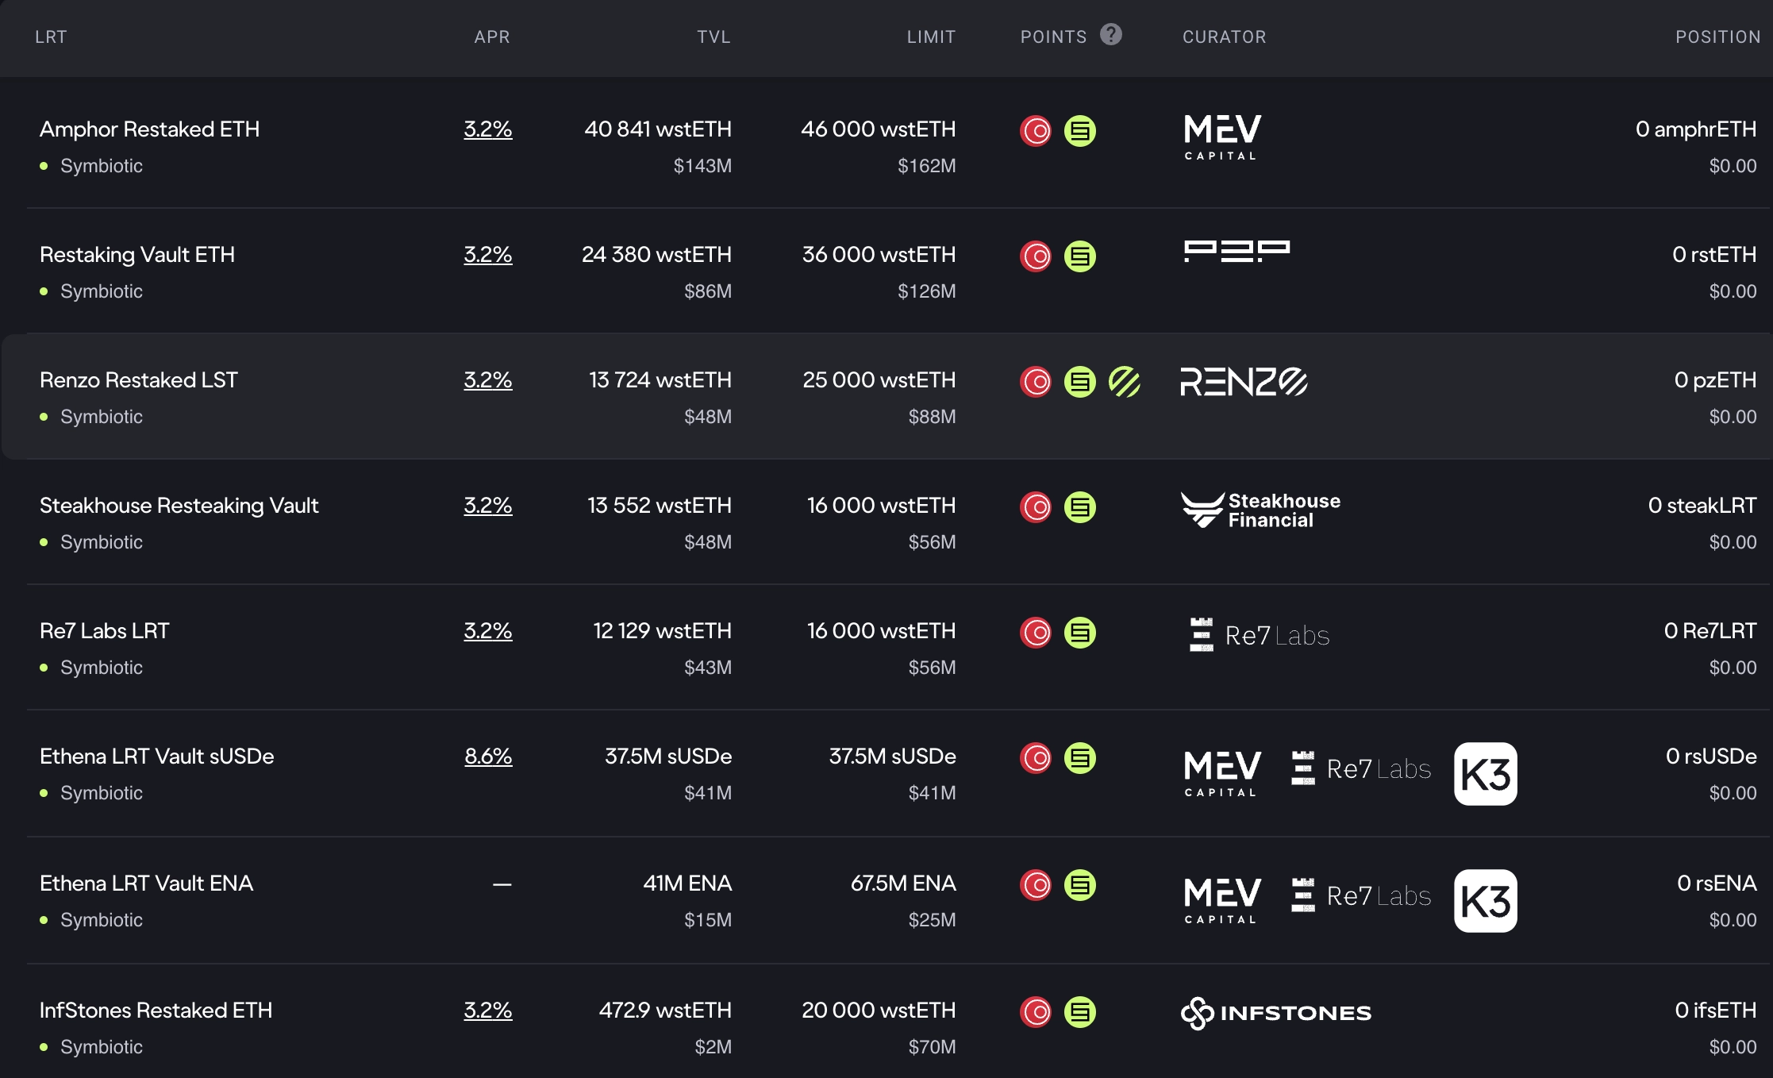Click the K3 logo in Ethena sUSDe row

pyautogui.click(x=1485, y=774)
